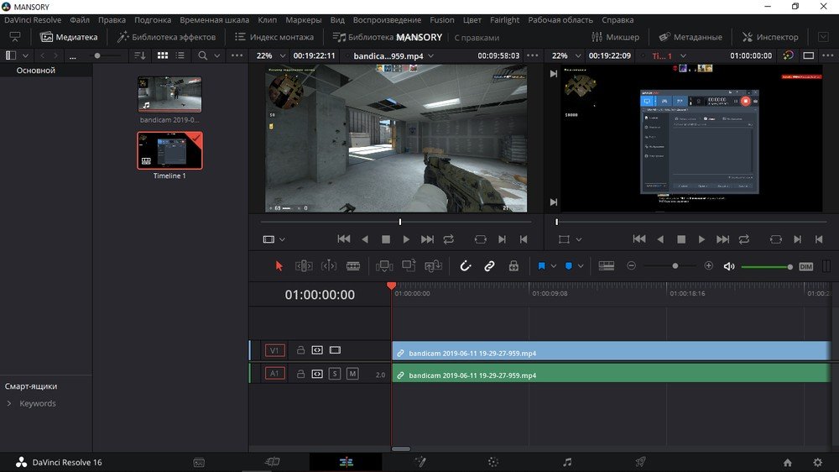
Task: Activate the trim edit mode tool
Action: point(304,266)
